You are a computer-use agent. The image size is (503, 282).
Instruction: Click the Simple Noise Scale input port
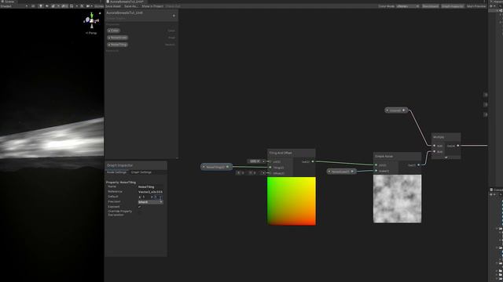[376, 171]
